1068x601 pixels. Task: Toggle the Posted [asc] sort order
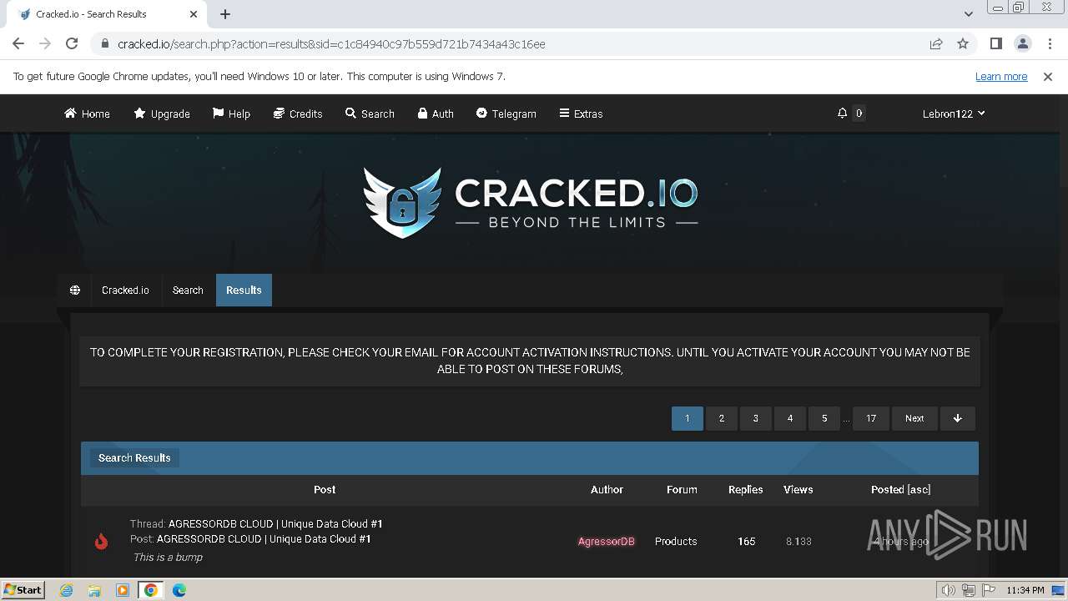(x=900, y=489)
